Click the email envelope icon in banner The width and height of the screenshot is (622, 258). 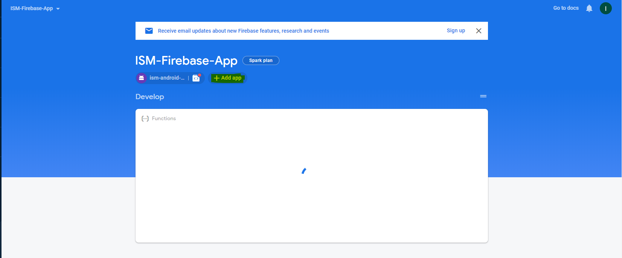[x=149, y=31]
